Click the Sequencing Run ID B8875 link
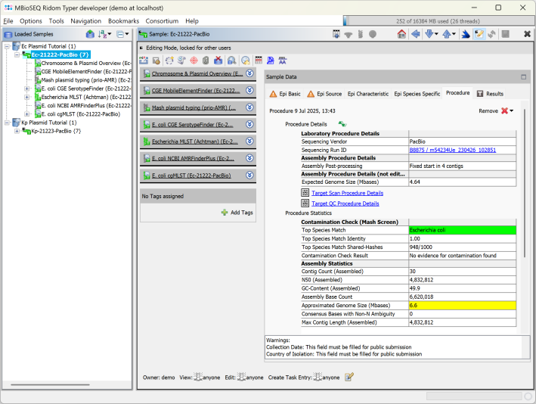The image size is (536, 404). click(452, 150)
